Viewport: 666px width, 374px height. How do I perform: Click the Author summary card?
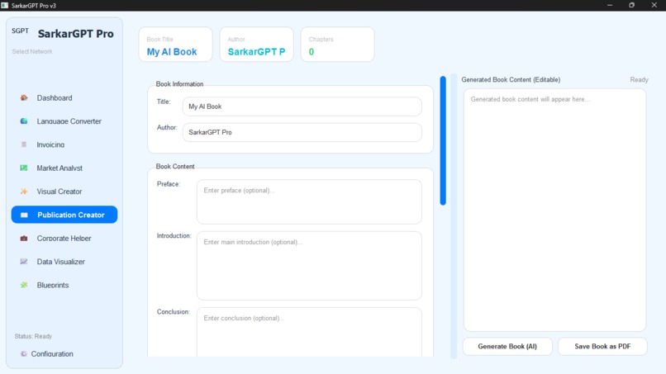(x=256, y=45)
